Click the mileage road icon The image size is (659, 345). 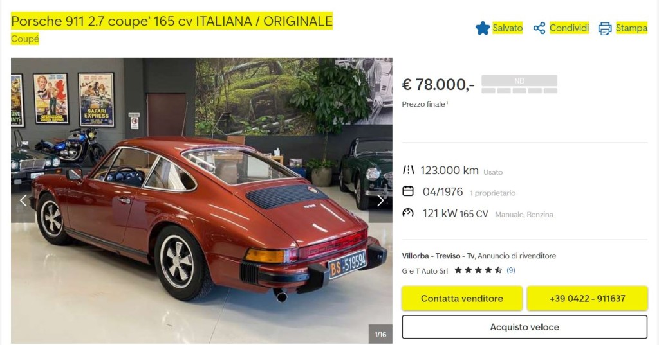point(408,170)
